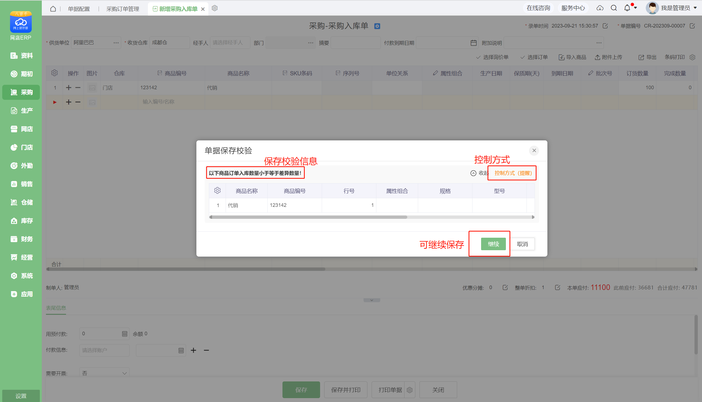Click 取消 button in dialog
702x402 pixels.
tap(522, 244)
